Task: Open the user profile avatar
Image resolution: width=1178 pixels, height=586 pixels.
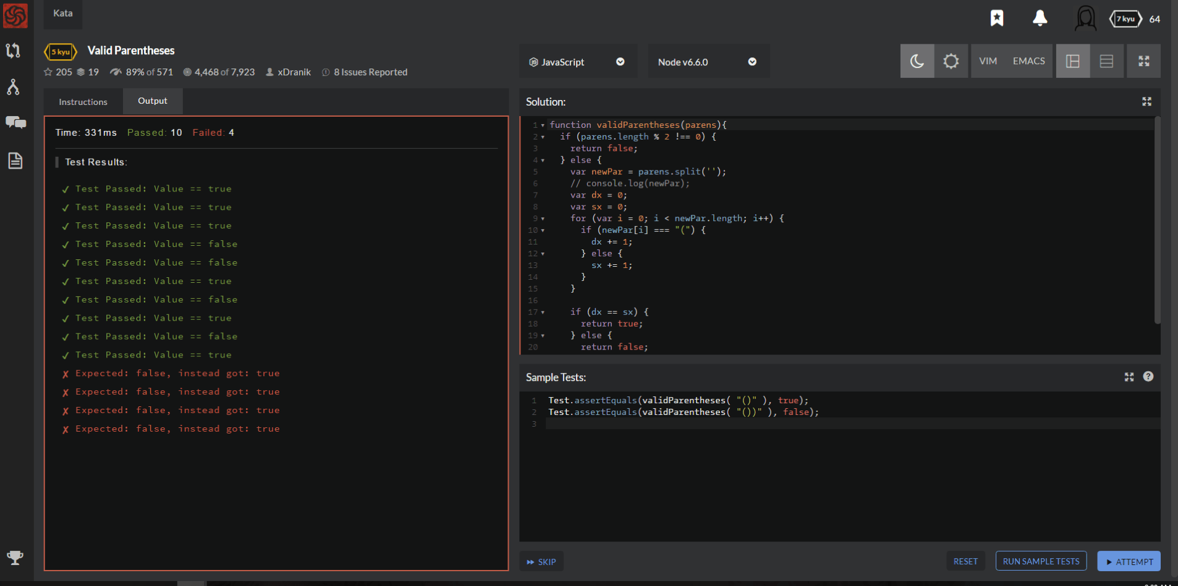Action: pyautogui.click(x=1085, y=19)
